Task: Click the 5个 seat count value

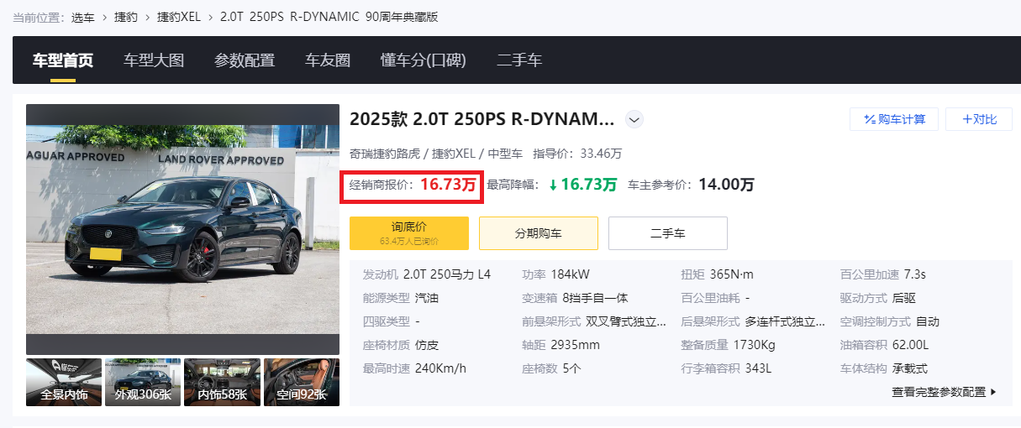Action: click(571, 368)
